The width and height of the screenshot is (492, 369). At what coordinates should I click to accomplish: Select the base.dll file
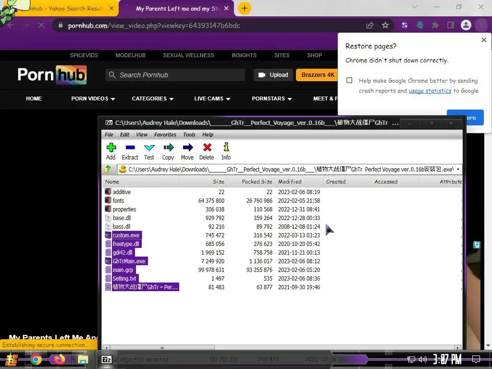click(122, 218)
